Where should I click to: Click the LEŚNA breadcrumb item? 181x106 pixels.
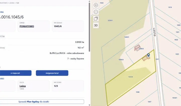(12, 3)
